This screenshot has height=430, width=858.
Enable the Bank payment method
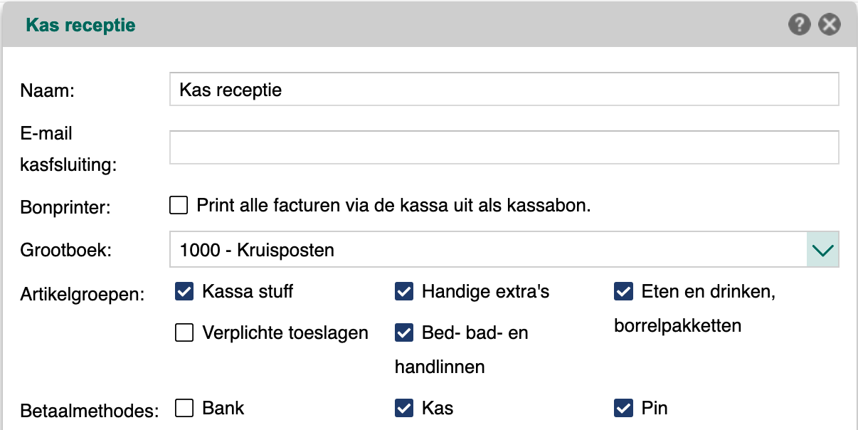[x=184, y=409]
